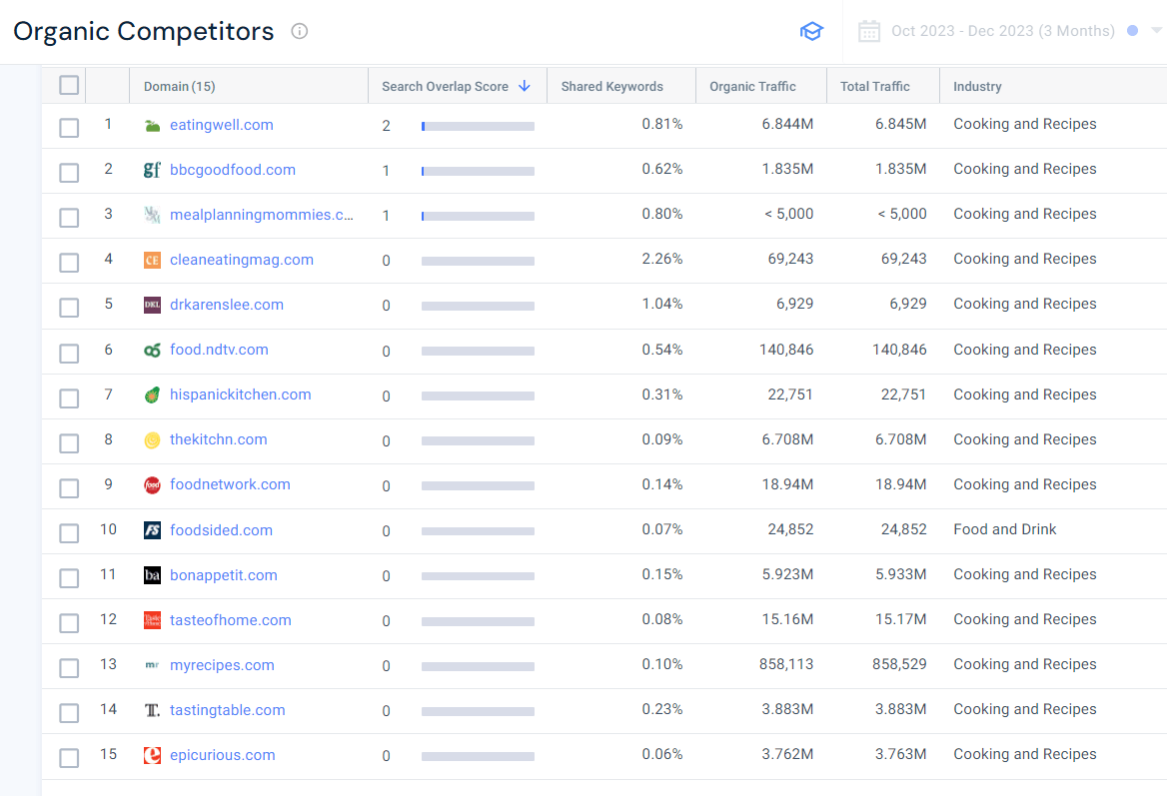Open the foodnetwork.com link
Image resolution: width=1167 pixels, height=796 pixels.
(x=230, y=484)
